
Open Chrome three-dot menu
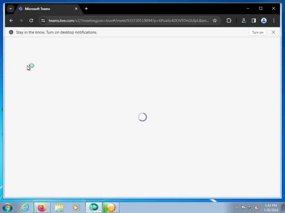[274, 21]
